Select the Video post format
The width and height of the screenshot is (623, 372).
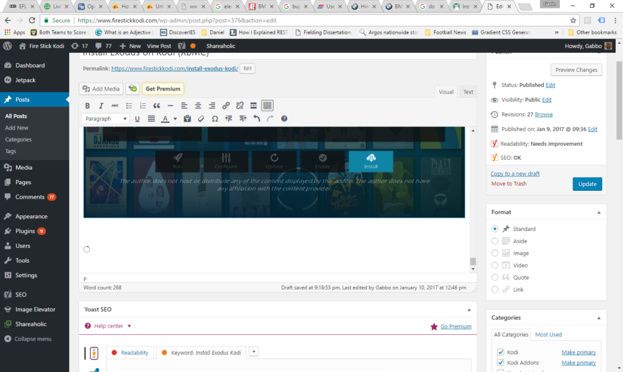pyautogui.click(x=495, y=265)
